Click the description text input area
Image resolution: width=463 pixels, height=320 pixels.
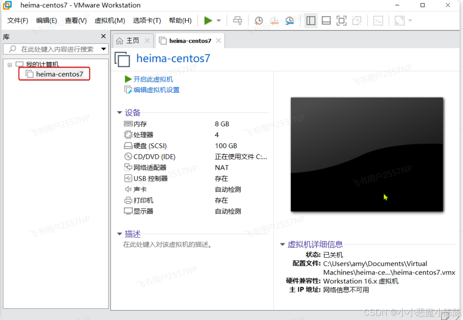point(167,244)
